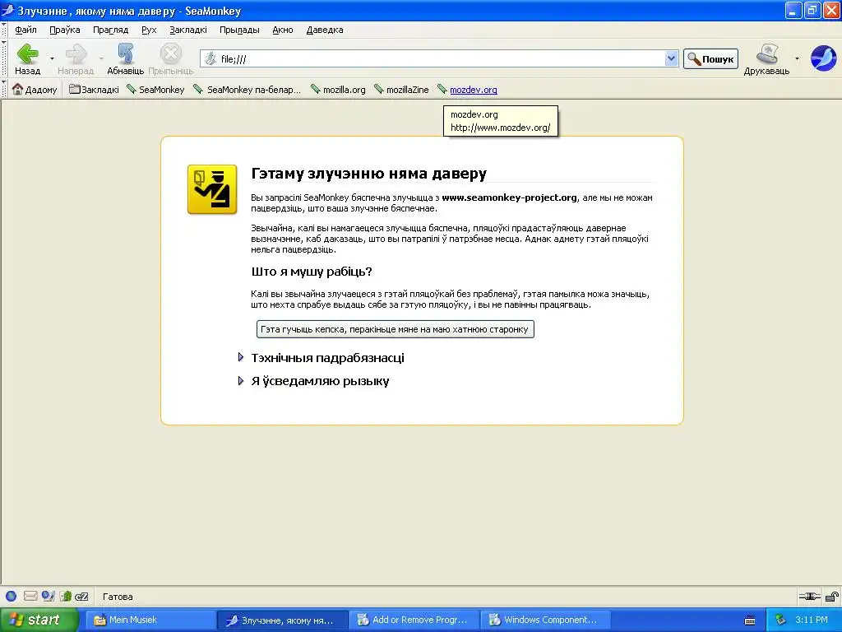This screenshot has height=632, width=842.
Task: Open the Акно menu
Action: click(x=283, y=30)
